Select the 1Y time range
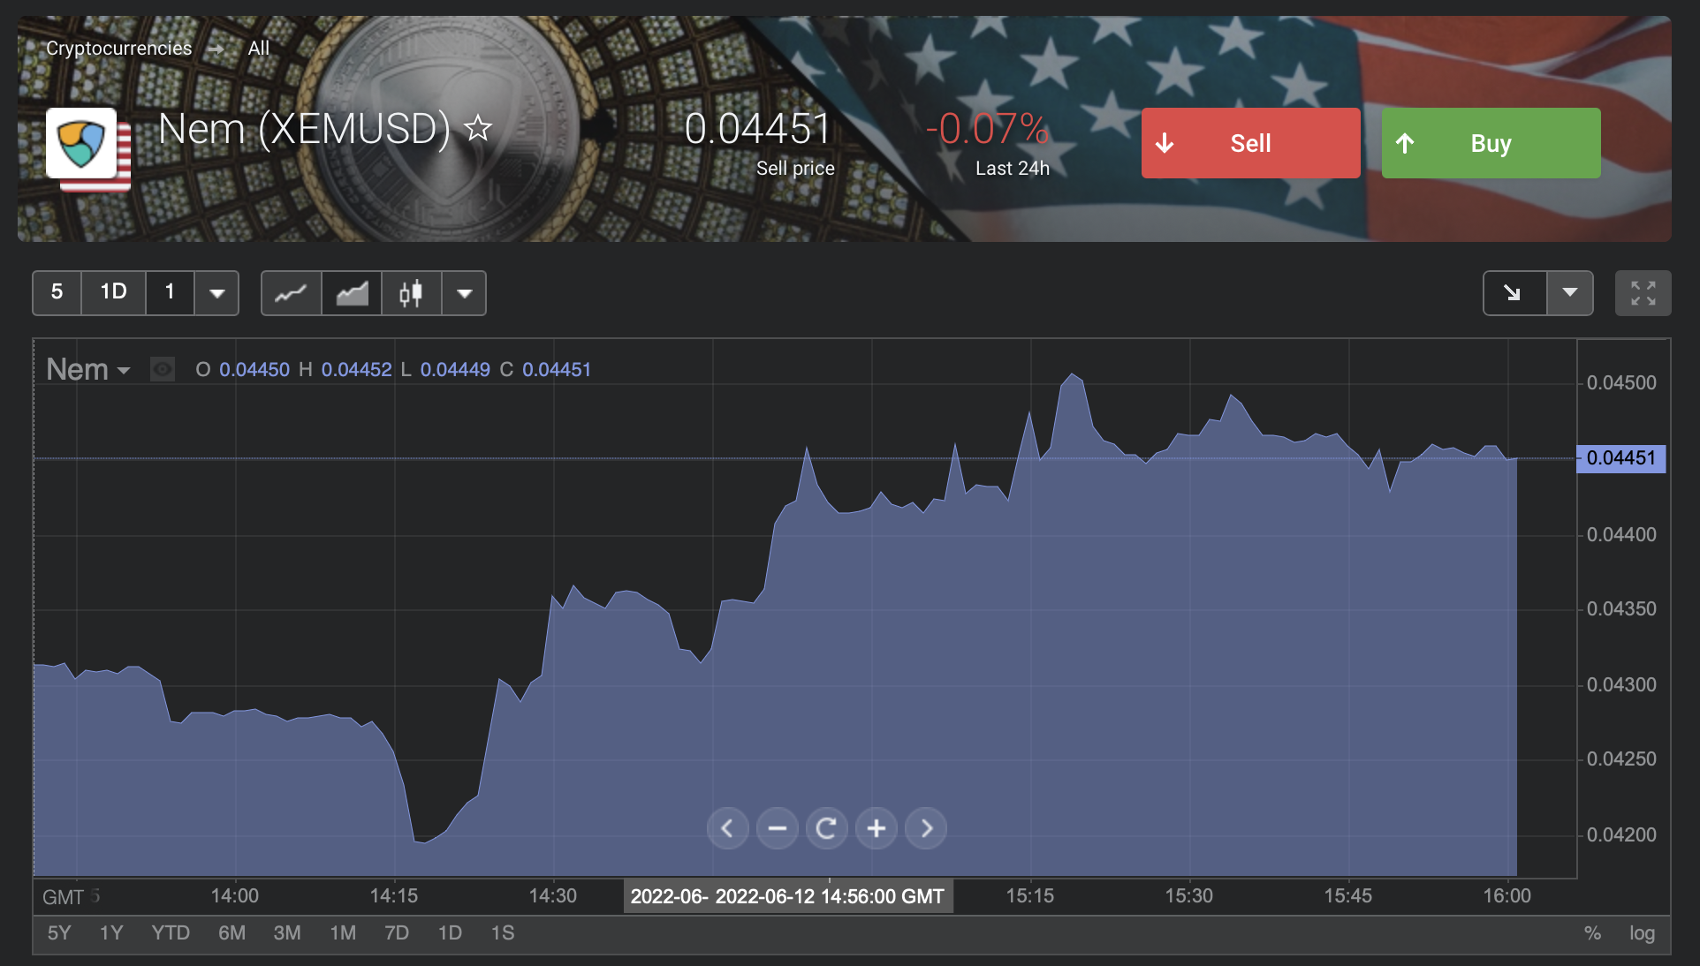This screenshot has height=966, width=1700. 111,933
